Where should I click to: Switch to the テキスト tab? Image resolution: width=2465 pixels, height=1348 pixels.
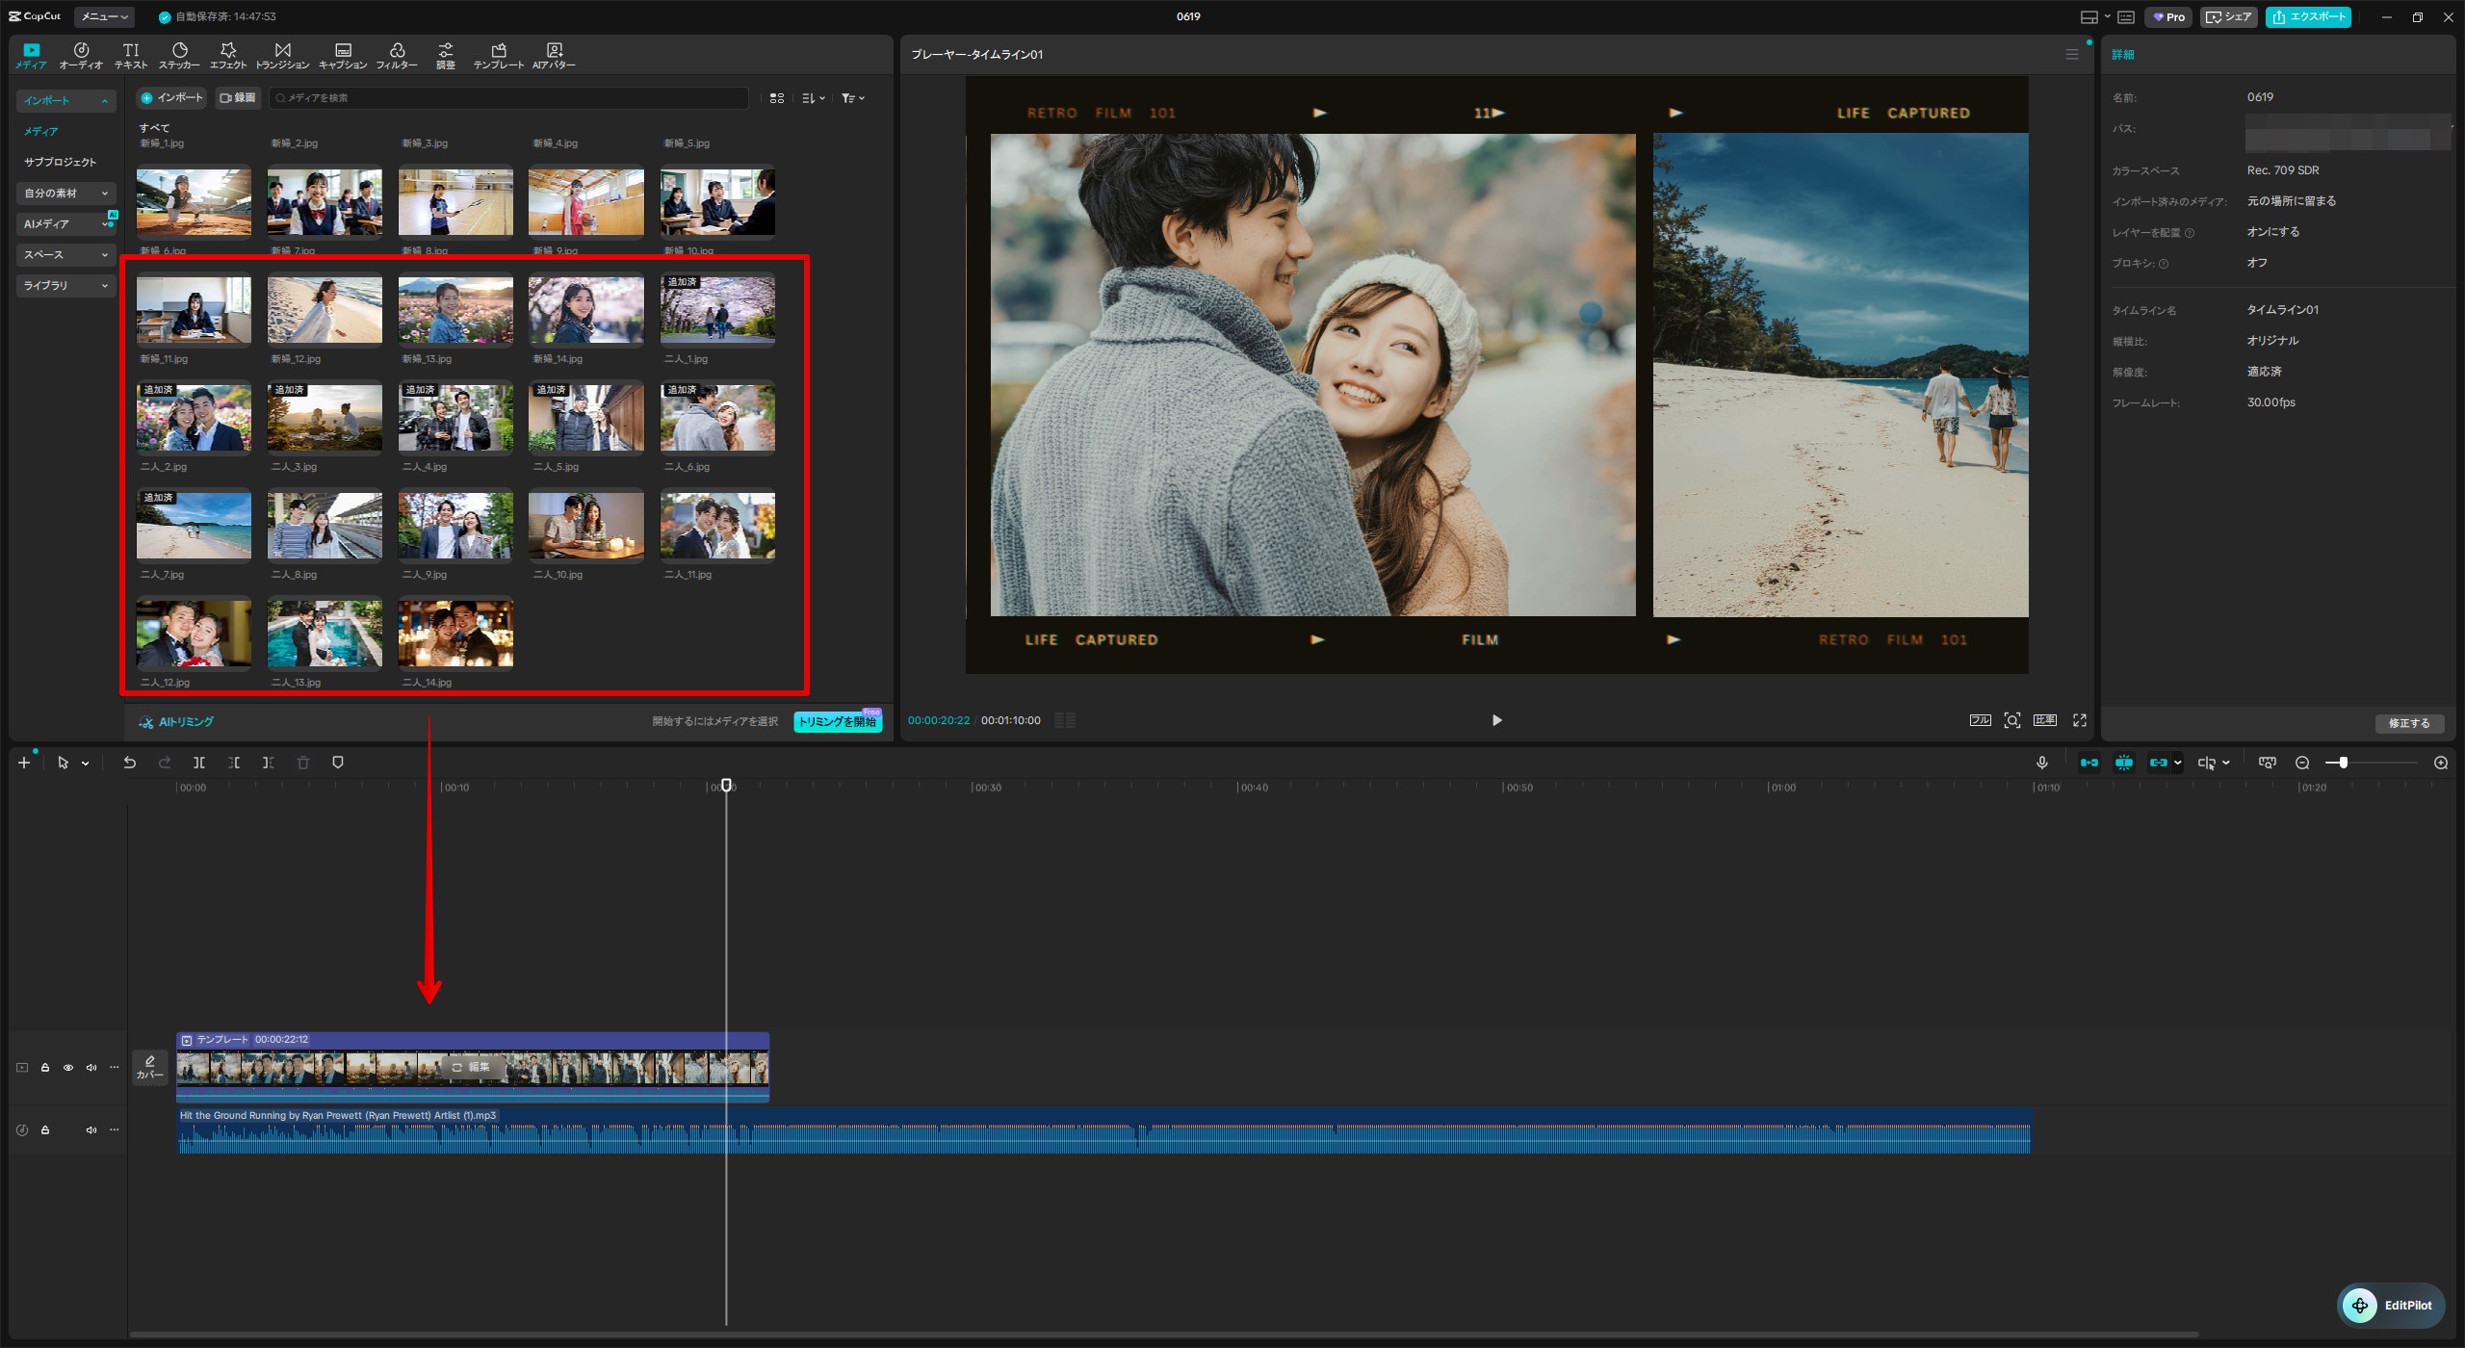131,55
